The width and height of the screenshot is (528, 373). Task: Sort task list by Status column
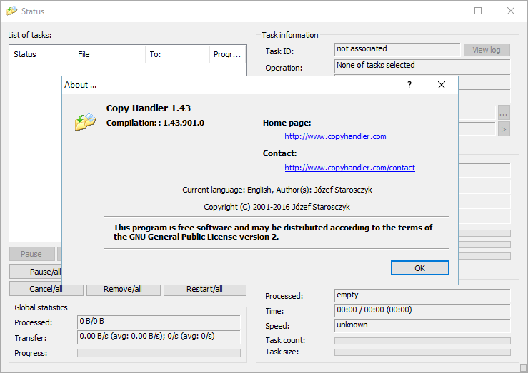tap(41, 54)
